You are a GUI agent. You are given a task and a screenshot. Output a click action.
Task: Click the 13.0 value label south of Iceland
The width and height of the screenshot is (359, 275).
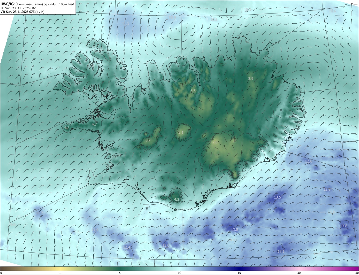pos(166,245)
